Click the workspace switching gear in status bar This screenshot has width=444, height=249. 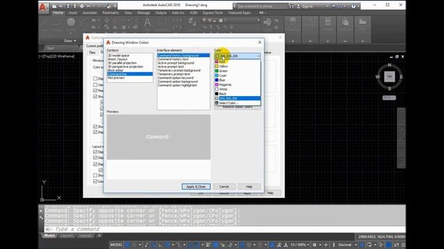[314, 245]
